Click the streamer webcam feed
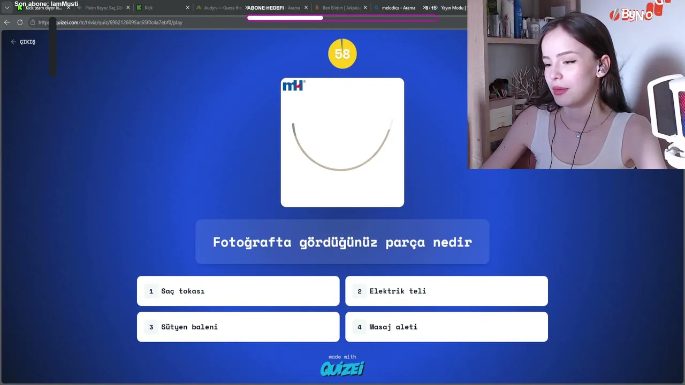This screenshot has width=685, height=385. (576, 84)
